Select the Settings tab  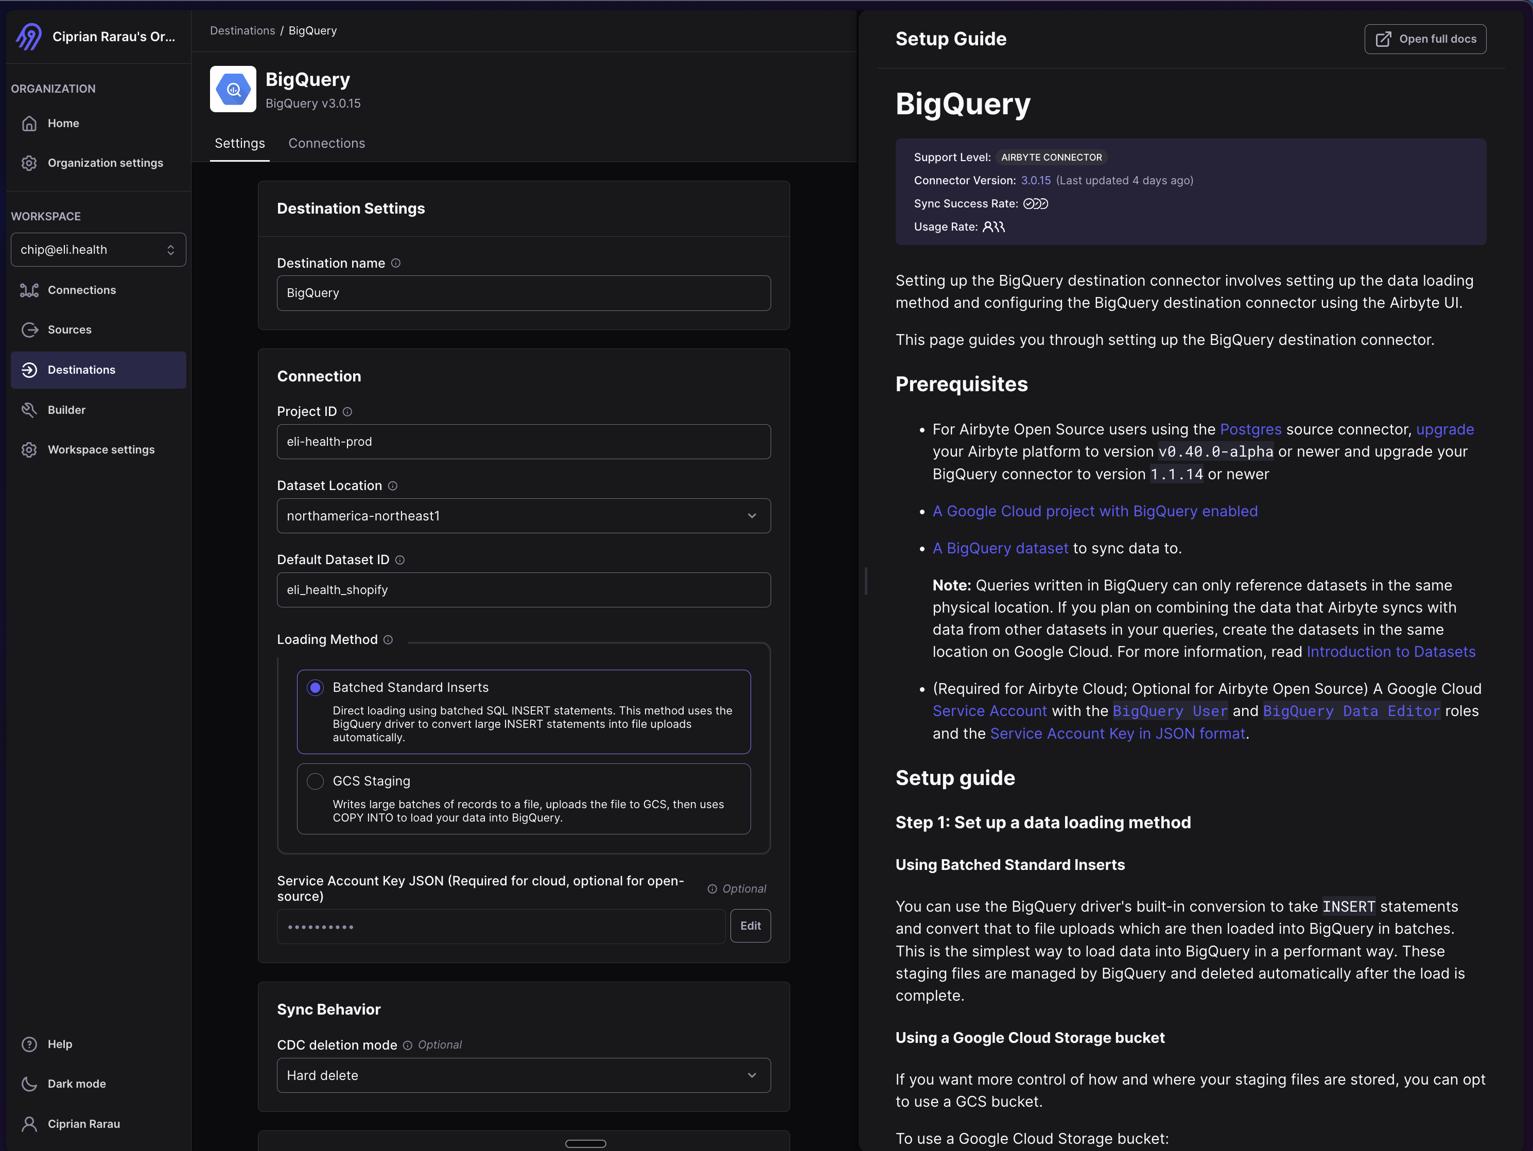click(239, 144)
